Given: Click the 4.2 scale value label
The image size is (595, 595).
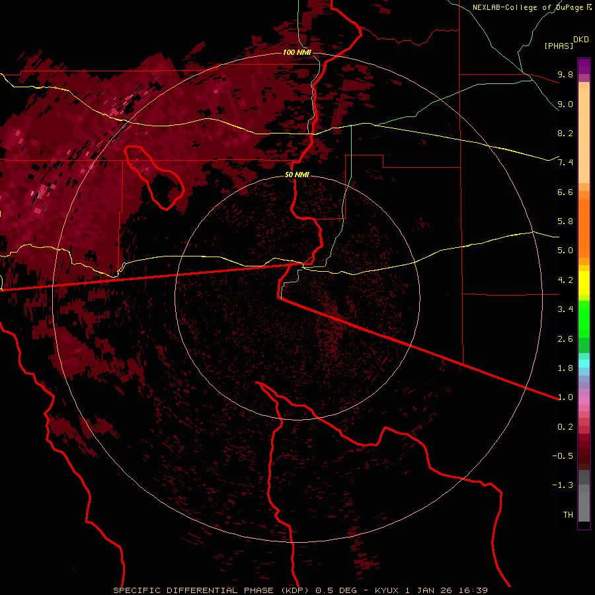Looking at the screenshot, I should 565,280.
